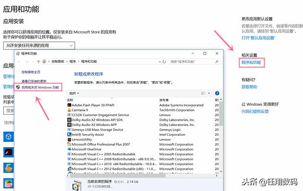Click the LenovoUtility row icon
Screen dimensions: 303x191
point(69,140)
